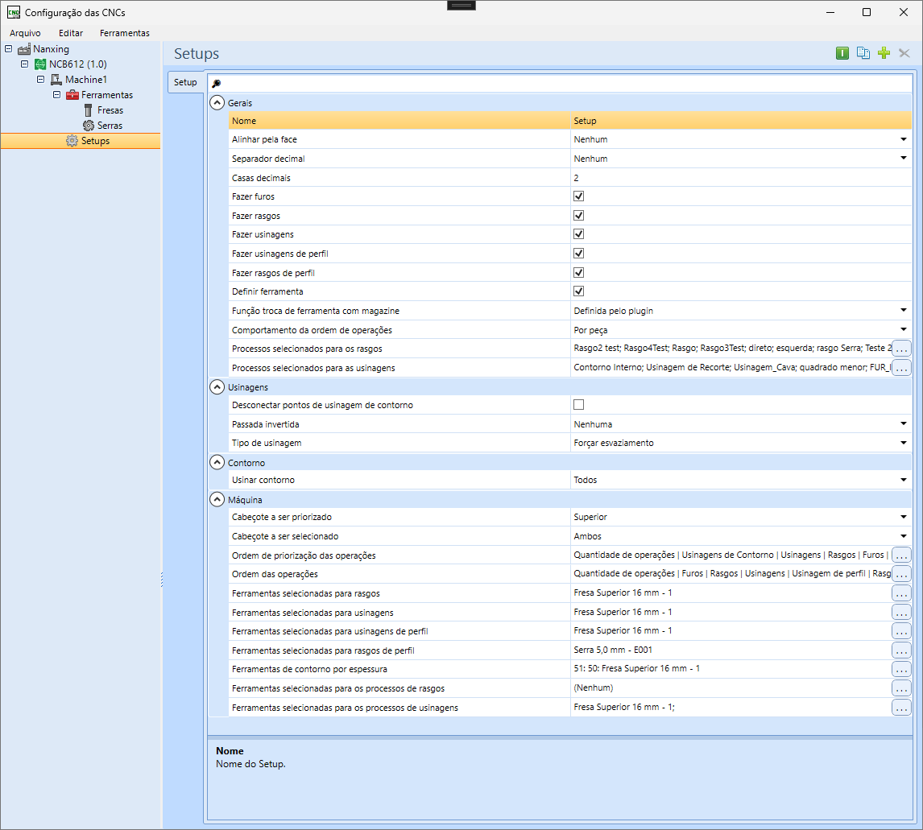Open the Ferramentas menu
923x830 pixels.
(125, 33)
